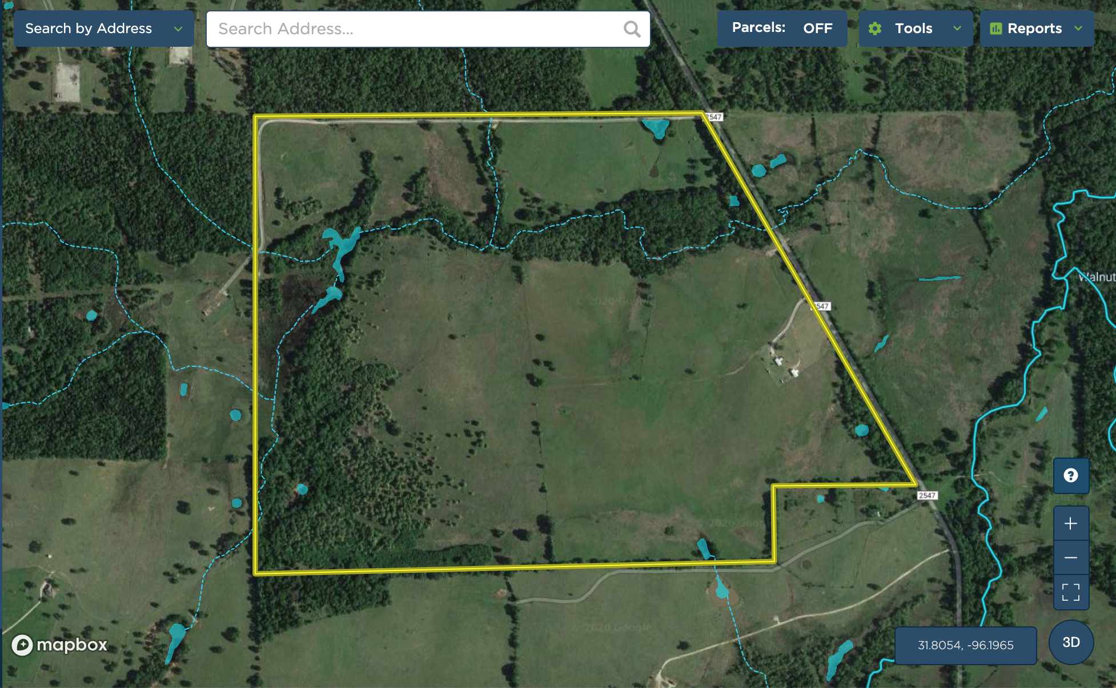The height and width of the screenshot is (688, 1116).
Task: Click the Mapbox logo
Action: coord(59,645)
